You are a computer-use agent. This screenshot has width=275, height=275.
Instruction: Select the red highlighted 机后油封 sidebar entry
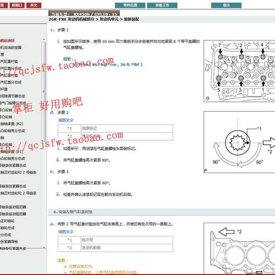click(7, 41)
